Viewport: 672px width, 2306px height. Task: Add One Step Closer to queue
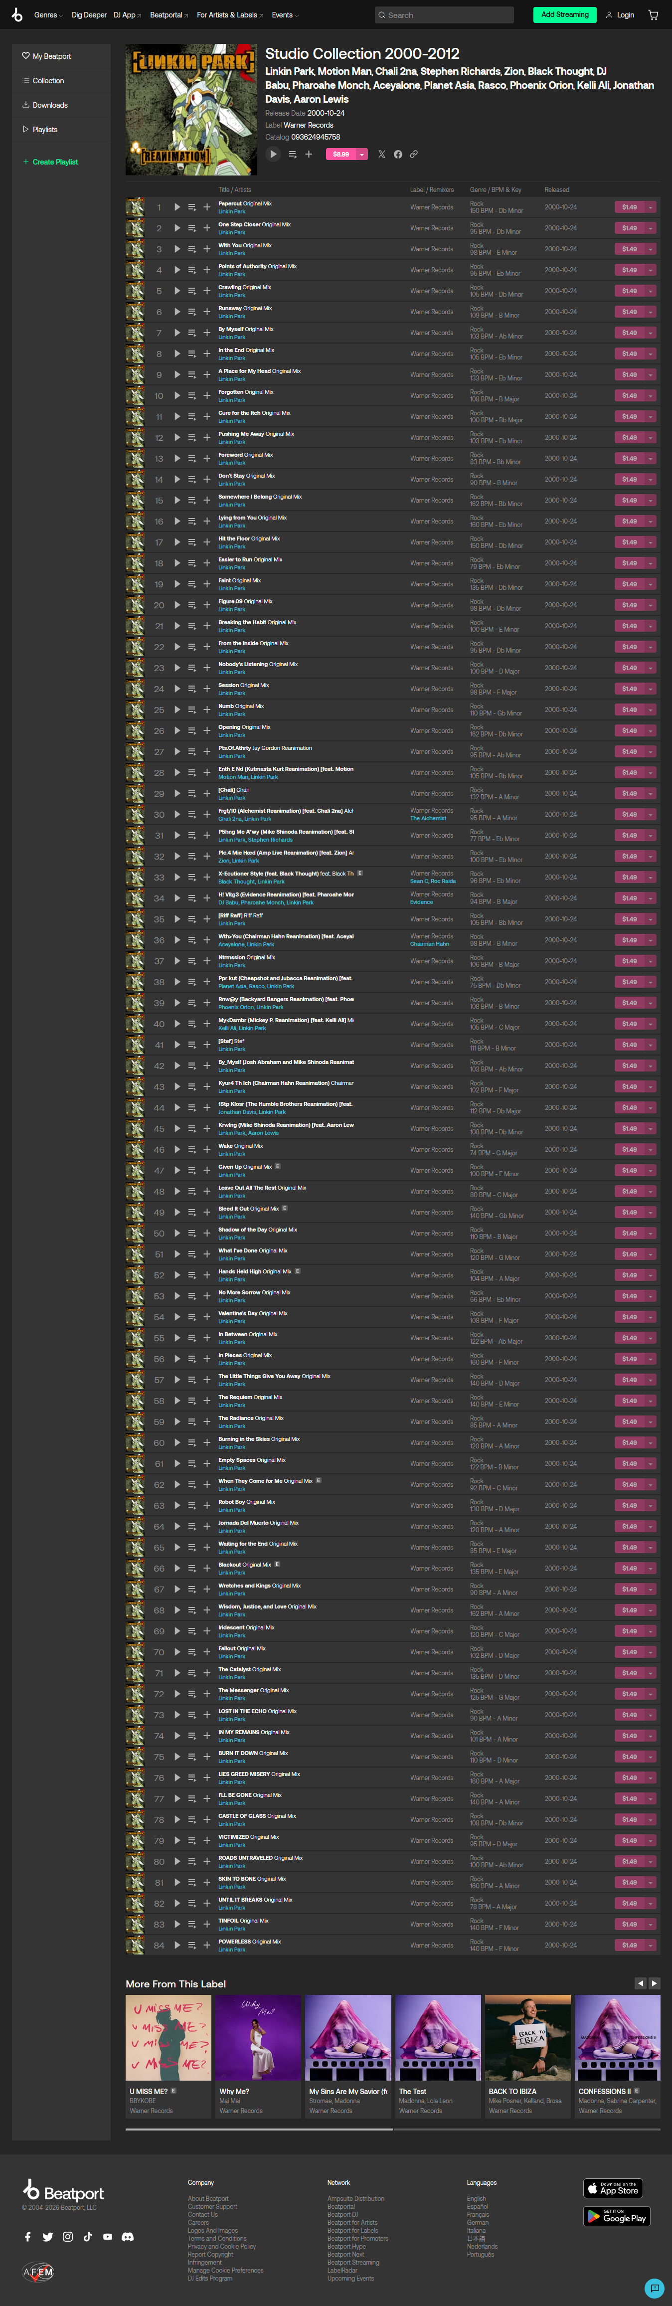191,228
